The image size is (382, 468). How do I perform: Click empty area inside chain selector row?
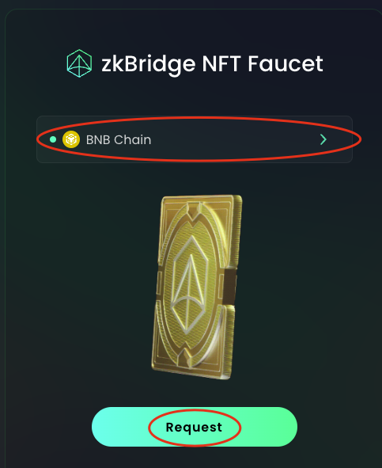coord(236,139)
